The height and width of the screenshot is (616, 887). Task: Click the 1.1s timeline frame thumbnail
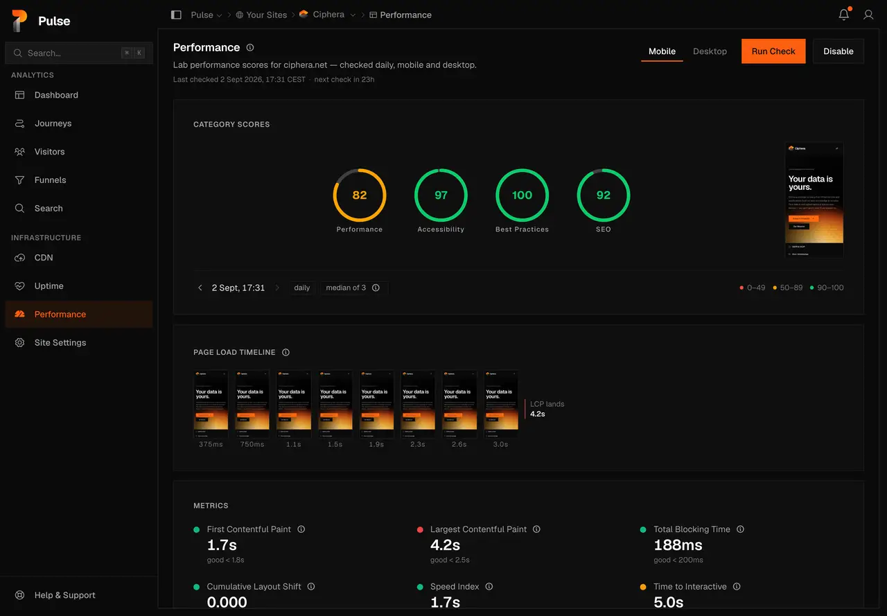pos(294,404)
